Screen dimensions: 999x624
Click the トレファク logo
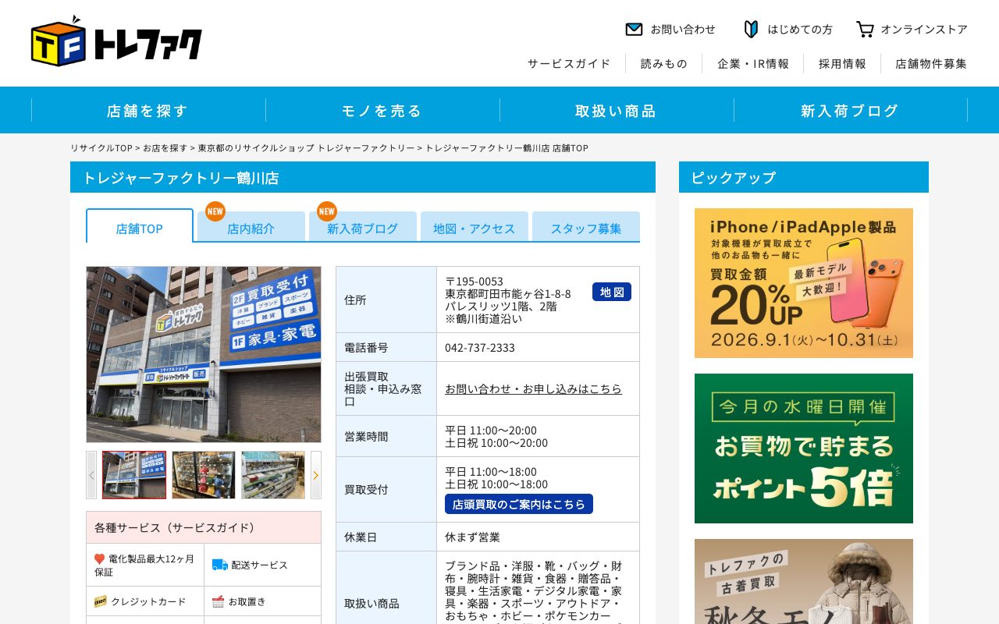pos(116,41)
